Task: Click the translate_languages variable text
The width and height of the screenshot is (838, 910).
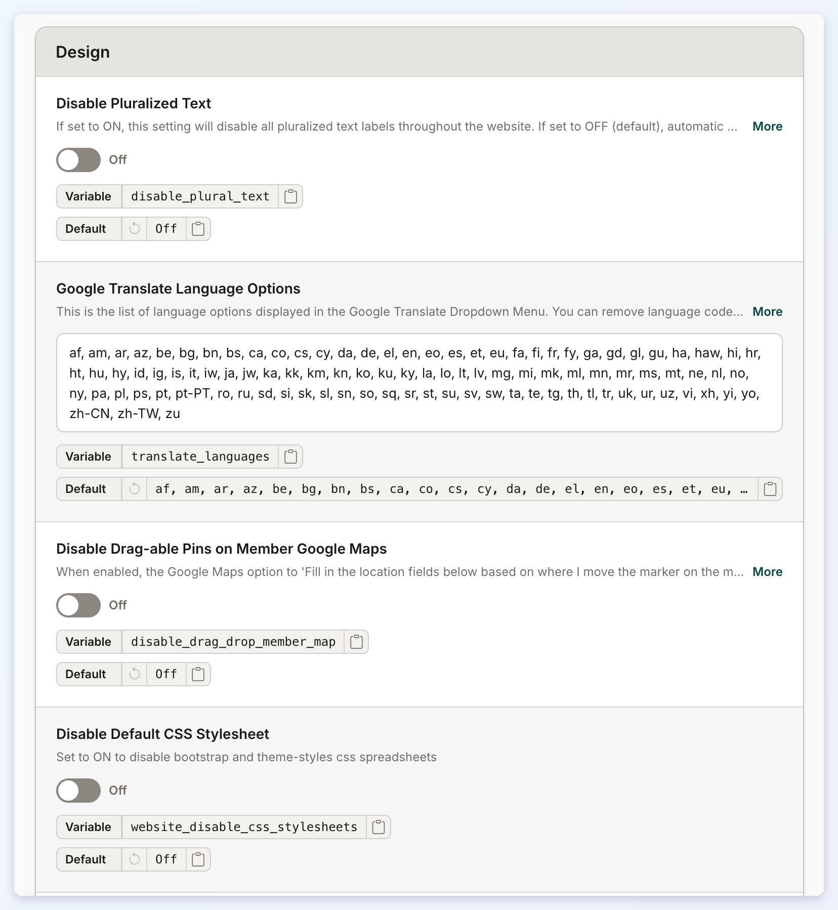Action: 200,457
